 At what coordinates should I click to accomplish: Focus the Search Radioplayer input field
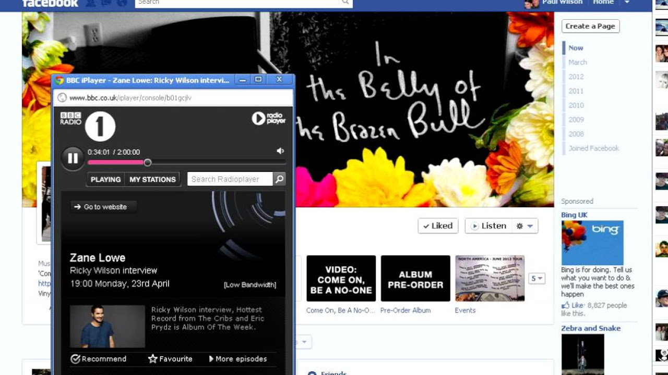[230, 179]
